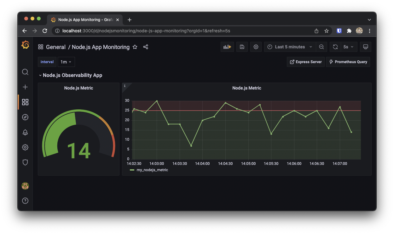Screen dimensions: 394x234
Task: Open the gauge panel Node.js Metric title
Action: point(78,88)
